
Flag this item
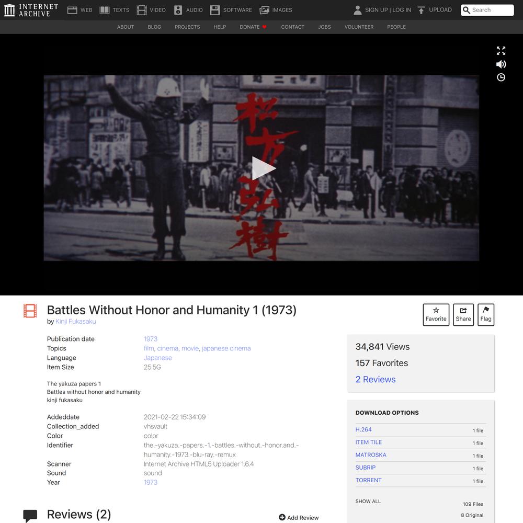click(x=486, y=314)
